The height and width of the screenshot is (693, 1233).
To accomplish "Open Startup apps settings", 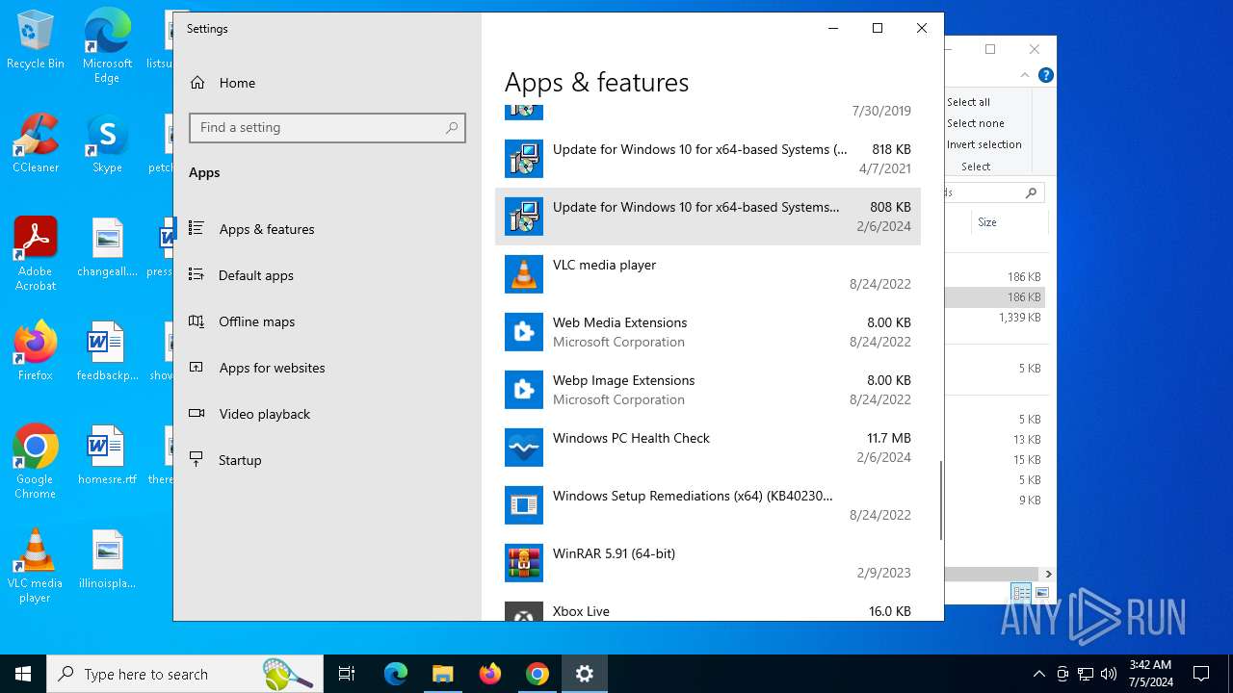I will pyautogui.click(x=328, y=460).
